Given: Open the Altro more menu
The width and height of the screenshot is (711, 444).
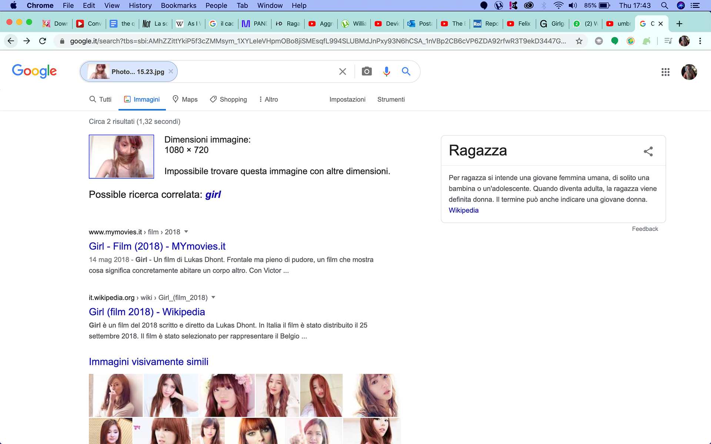Looking at the screenshot, I should (268, 100).
